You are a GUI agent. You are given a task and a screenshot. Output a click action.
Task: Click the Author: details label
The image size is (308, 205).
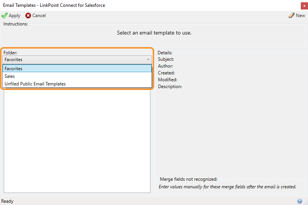click(166, 66)
